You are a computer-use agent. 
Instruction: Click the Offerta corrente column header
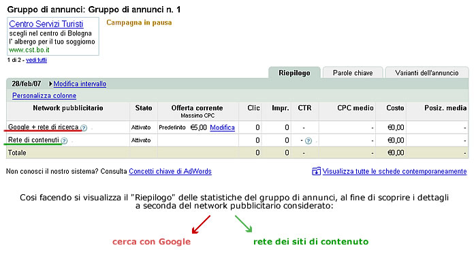coord(197,108)
